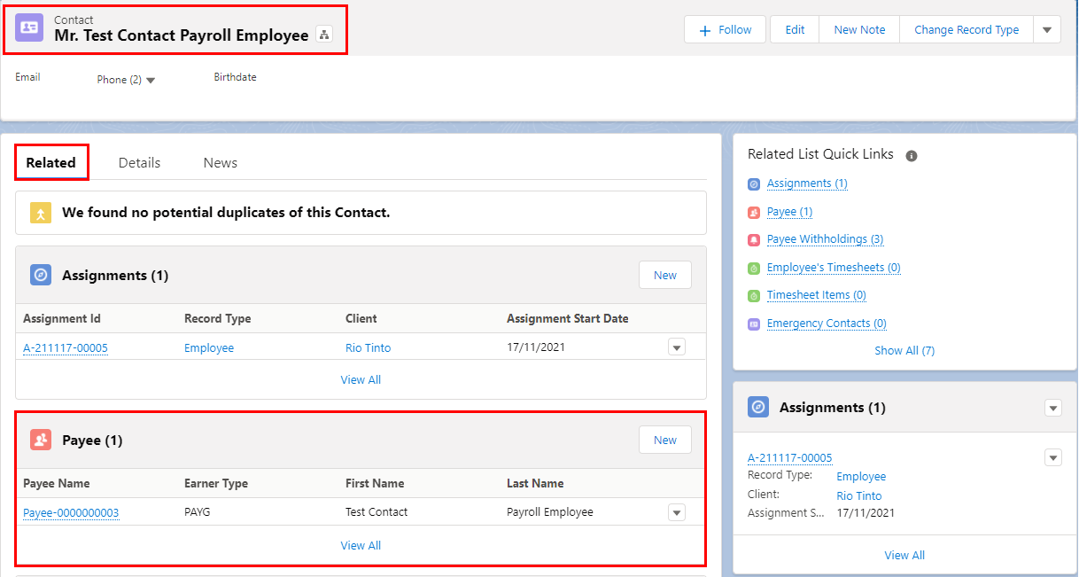This screenshot has height=577, width=1079.
Task: Click View All in sidebar Assignments card
Action: coord(904,555)
